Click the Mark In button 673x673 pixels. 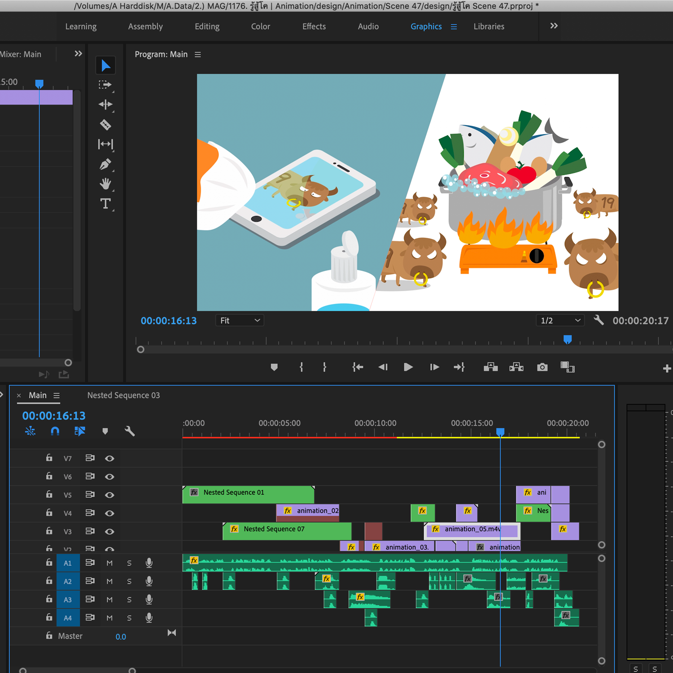pyautogui.click(x=301, y=367)
